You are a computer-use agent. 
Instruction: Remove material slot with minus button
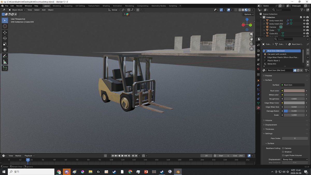[x=308, y=53]
